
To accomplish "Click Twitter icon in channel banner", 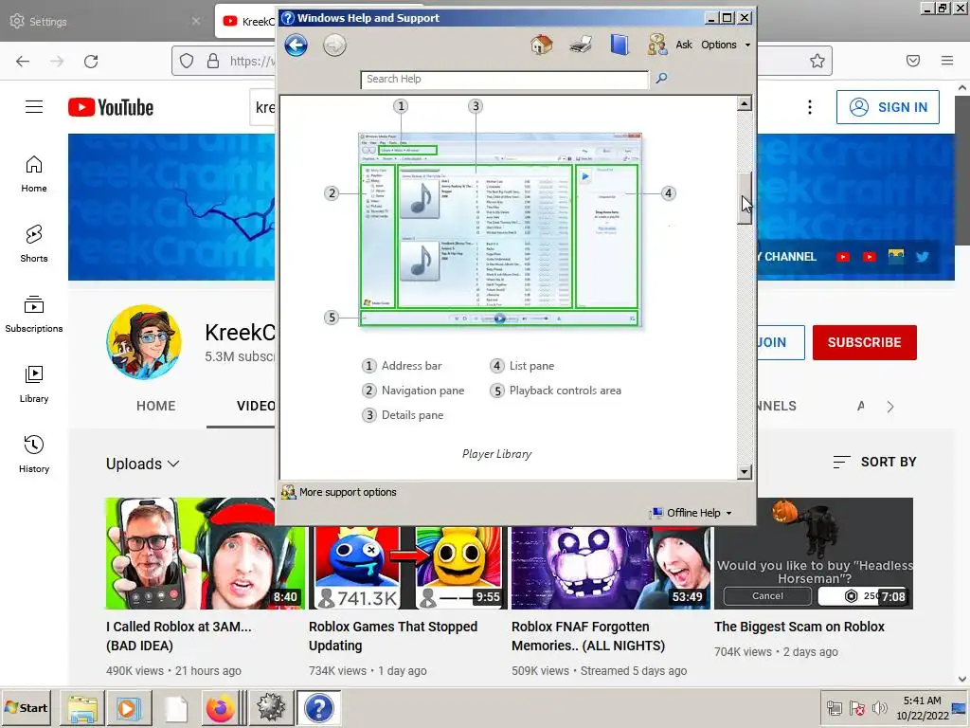I will (x=923, y=256).
